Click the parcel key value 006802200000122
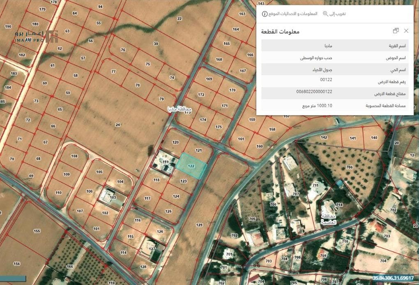Image resolution: width=419 pixels, height=285 pixels. pos(314,91)
